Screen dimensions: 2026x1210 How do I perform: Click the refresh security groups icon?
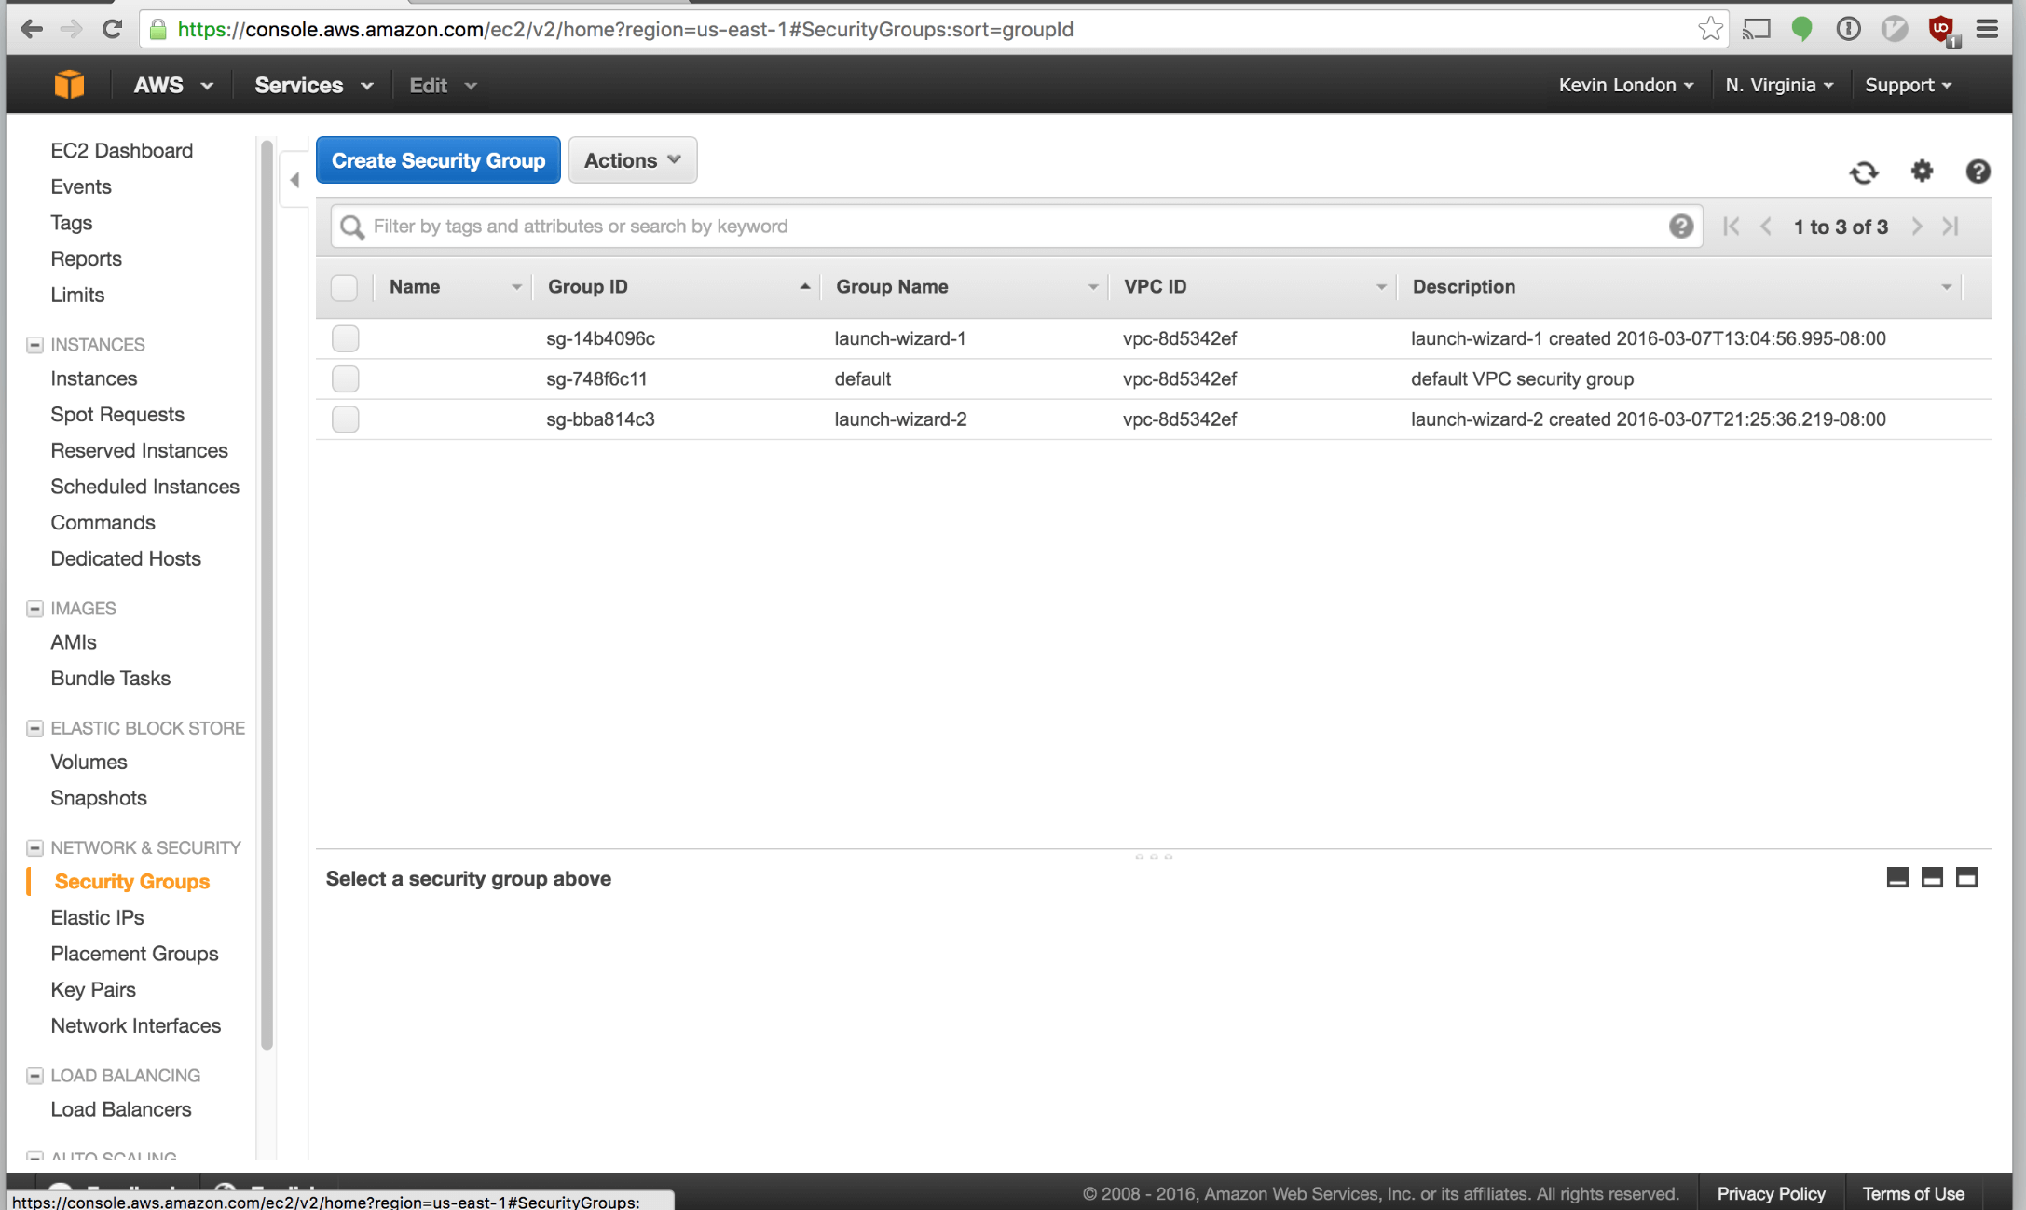(x=1863, y=172)
